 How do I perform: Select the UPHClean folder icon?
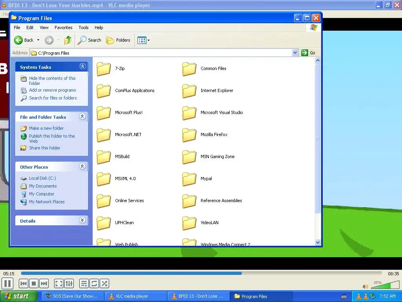click(x=104, y=223)
